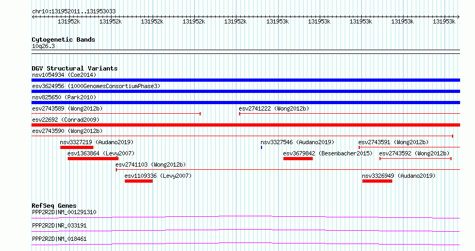Image resolution: width=475 pixels, height=251 pixels.
Task: Open variant esv2743590 (Wong2012b)
Action: point(67,131)
